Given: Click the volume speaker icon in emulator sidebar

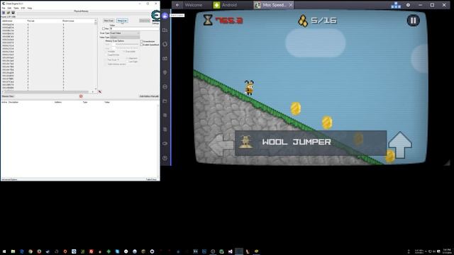Looking at the screenshot, I should (165, 143).
